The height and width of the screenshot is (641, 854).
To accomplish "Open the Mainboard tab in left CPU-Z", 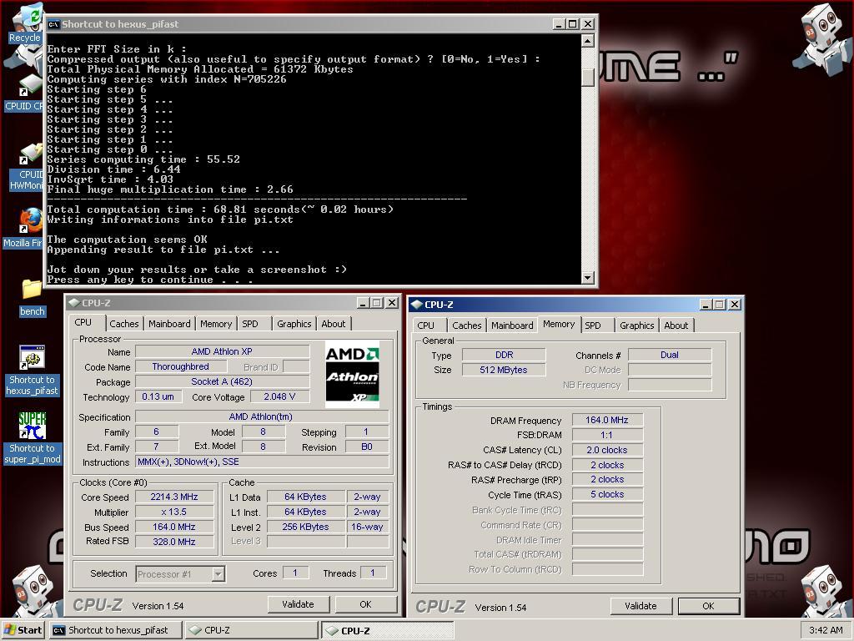I will point(169,324).
